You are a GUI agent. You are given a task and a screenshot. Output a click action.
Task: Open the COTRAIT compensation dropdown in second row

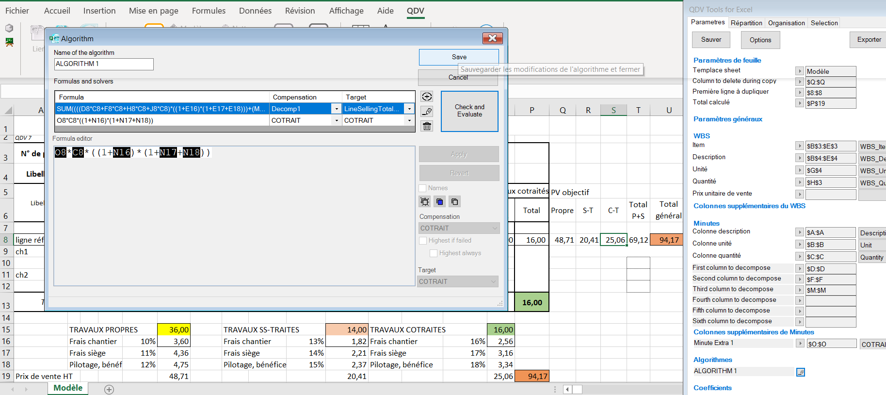[x=337, y=120]
